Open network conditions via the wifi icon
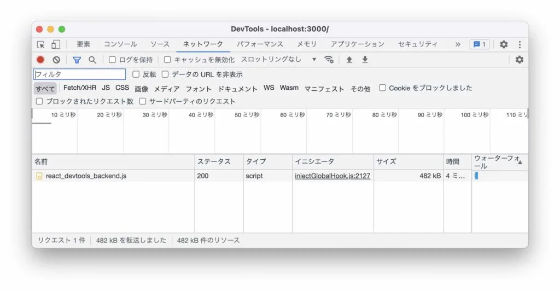The image size is (560, 290). (x=329, y=60)
